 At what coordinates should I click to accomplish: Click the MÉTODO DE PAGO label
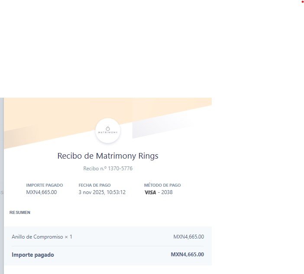(162, 185)
